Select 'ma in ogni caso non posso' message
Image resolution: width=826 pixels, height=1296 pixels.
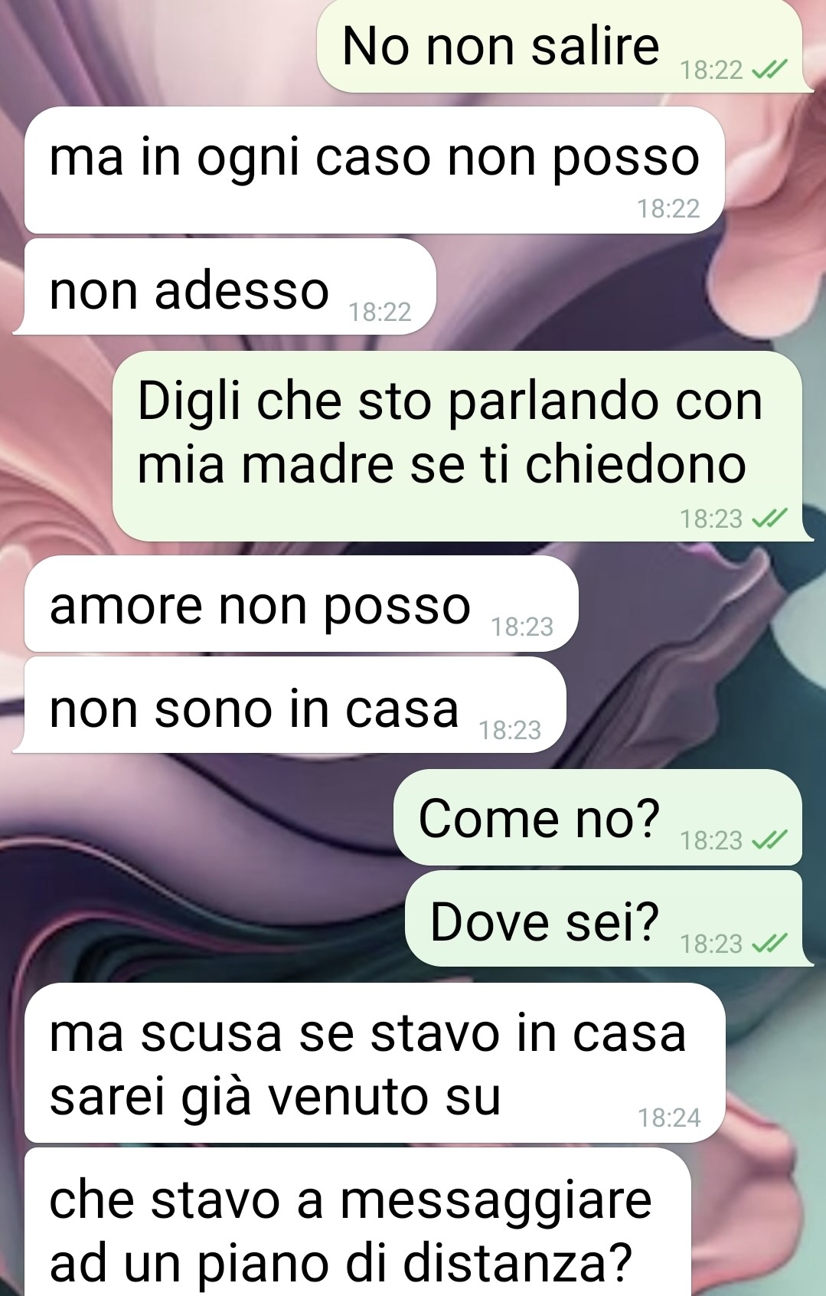pos(374,170)
